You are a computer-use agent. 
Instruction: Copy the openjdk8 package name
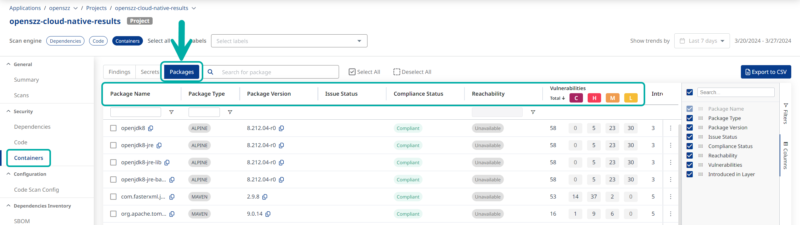tap(151, 128)
